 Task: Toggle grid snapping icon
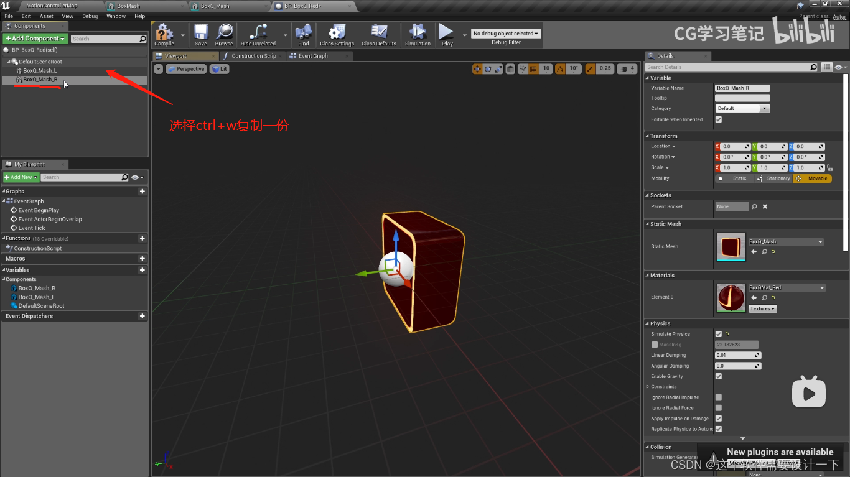click(x=534, y=69)
